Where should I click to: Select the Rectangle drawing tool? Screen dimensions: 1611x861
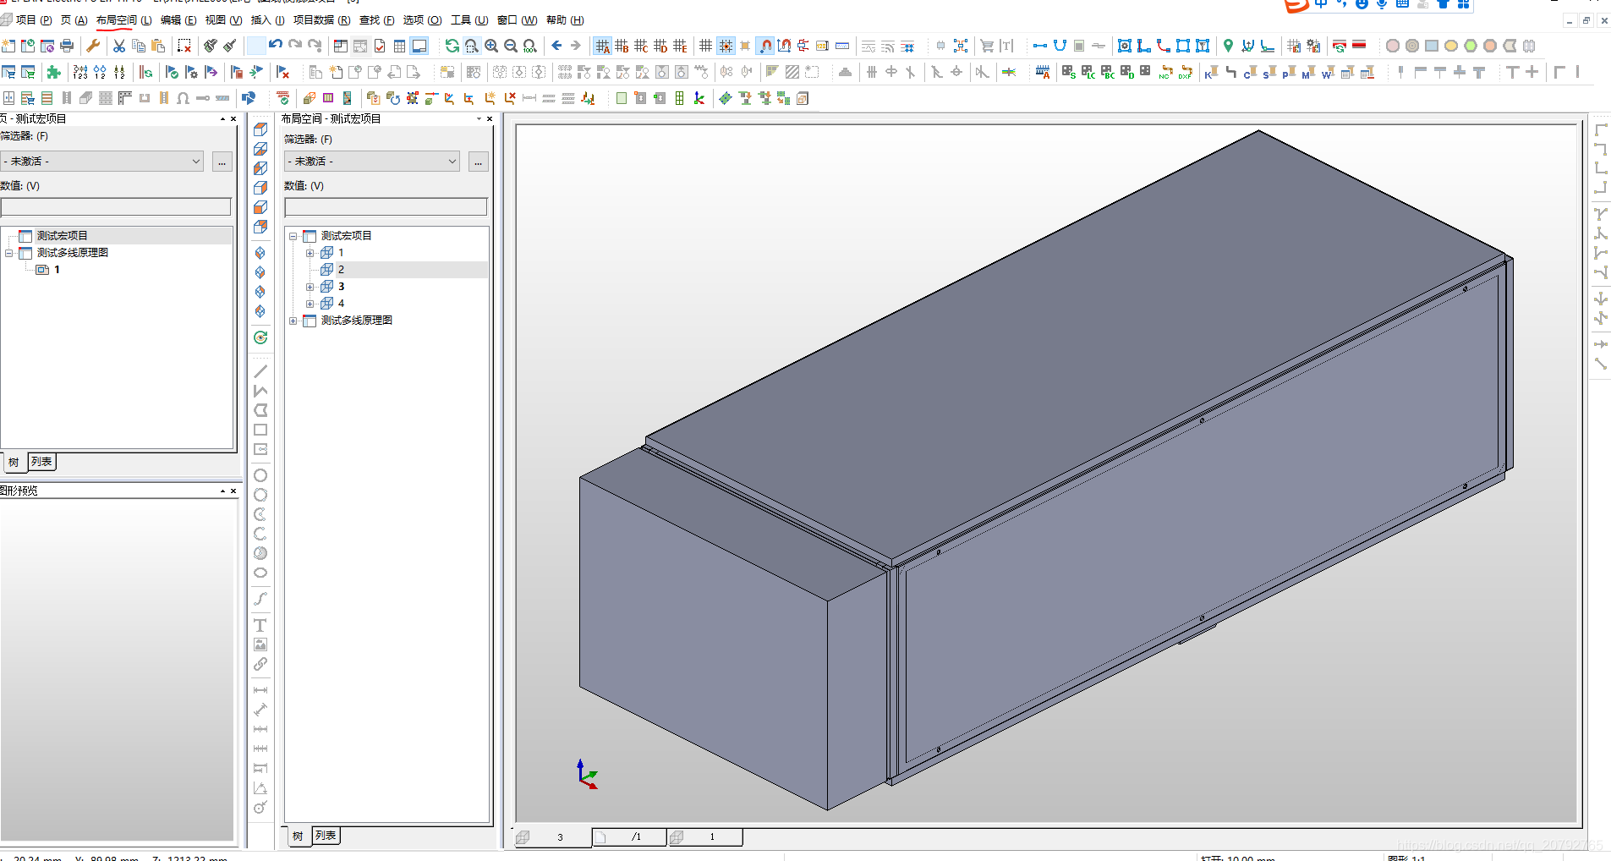[260, 430]
